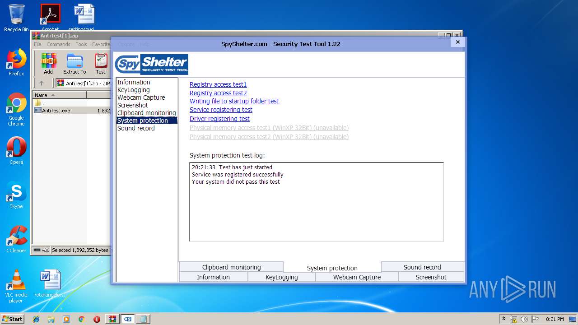Select Webcam Capture in the left list
The image size is (578, 325).
tap(147, 97)
